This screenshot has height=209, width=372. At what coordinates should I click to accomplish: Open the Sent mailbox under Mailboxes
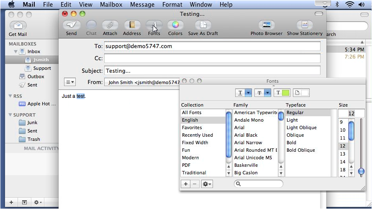click(x=32, y=85)
